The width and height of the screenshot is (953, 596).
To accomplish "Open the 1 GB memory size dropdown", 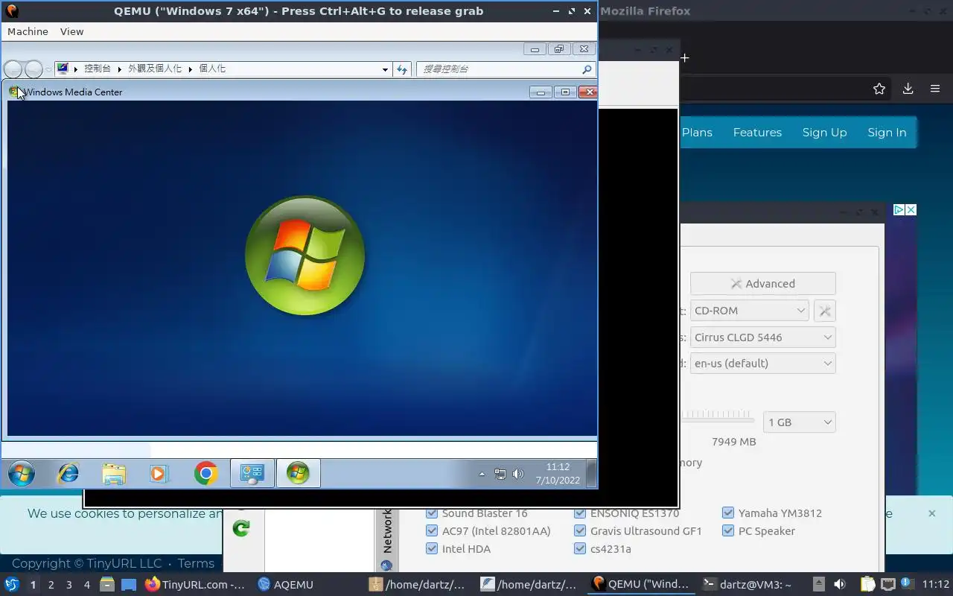I will coord(799,422).
